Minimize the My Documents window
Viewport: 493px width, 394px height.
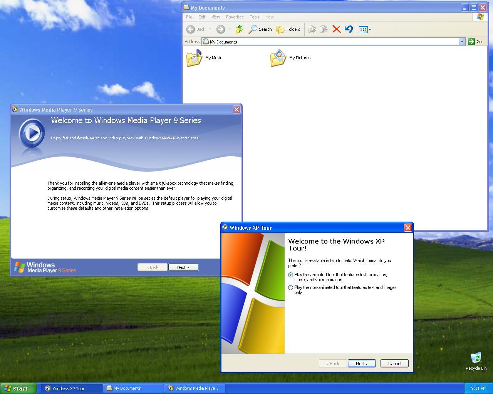pos(465,7)
